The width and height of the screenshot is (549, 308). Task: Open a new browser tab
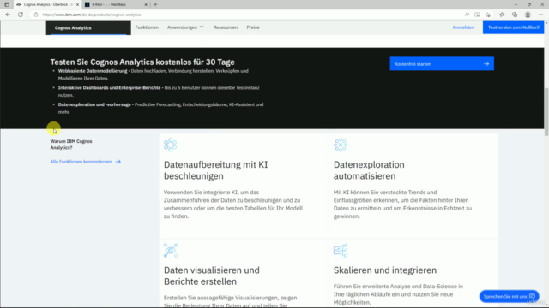(155, 4)
